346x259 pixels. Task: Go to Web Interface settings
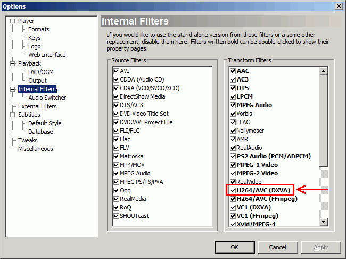47,55
